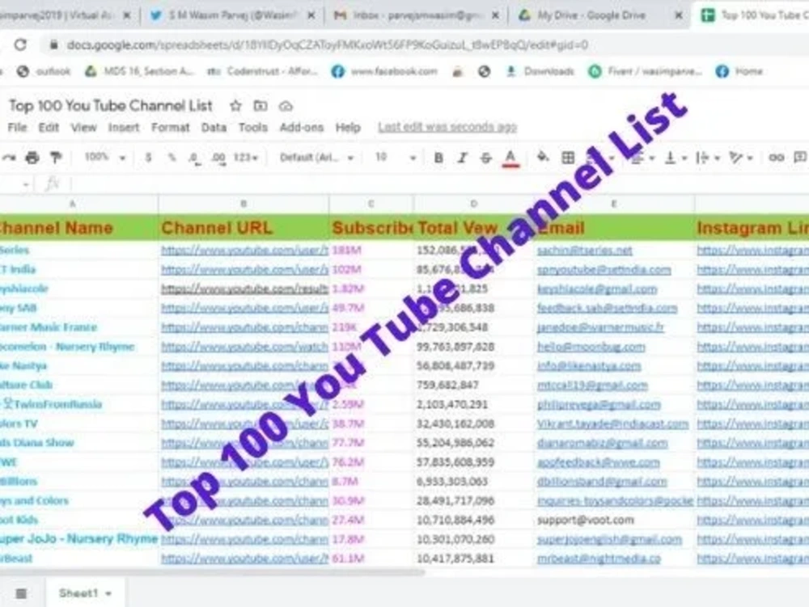Click mrbeast@nightmedia.co email cell
Viewport: 809px width, 607px height.
[x=614, y=559]
